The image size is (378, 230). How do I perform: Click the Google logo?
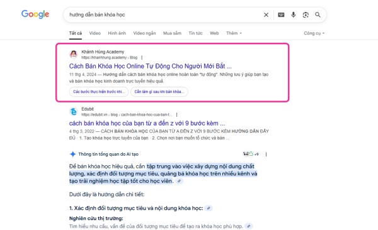tap(35, 14)
